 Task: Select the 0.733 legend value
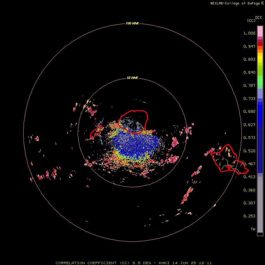point(249,99)
